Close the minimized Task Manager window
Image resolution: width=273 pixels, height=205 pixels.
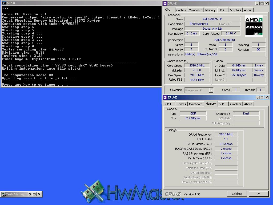(x=39, y=194)
